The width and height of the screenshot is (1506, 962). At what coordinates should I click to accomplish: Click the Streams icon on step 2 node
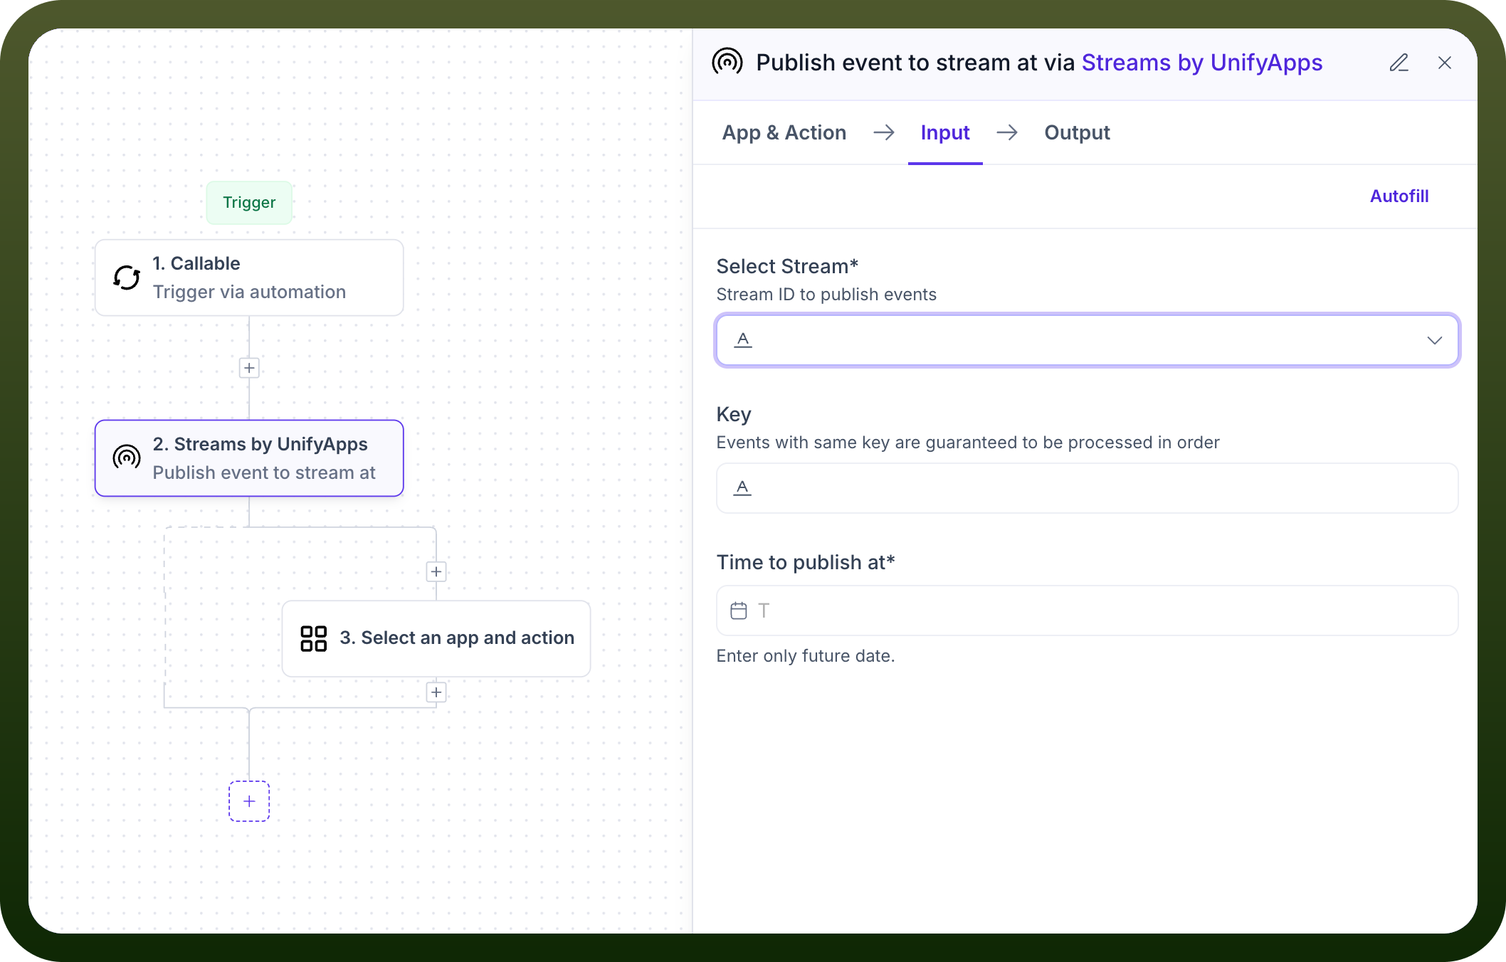coord(127,458)
